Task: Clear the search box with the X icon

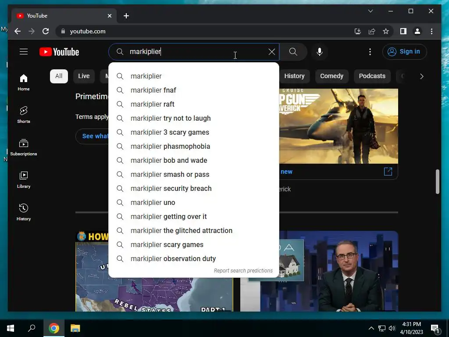Action: (x=271, y=52)
